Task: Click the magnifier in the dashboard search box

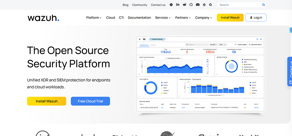Action: pos(187,45)
